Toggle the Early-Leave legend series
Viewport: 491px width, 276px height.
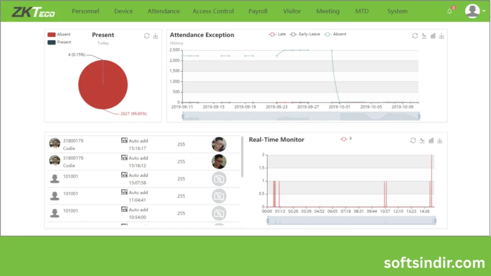coord(305,34)
